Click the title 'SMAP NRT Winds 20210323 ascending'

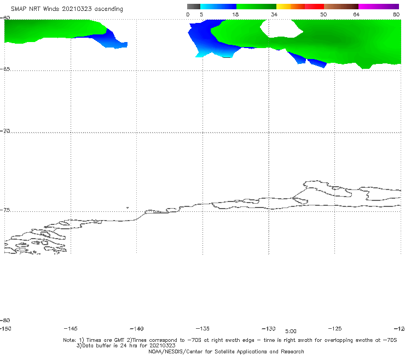click(67, 9)
